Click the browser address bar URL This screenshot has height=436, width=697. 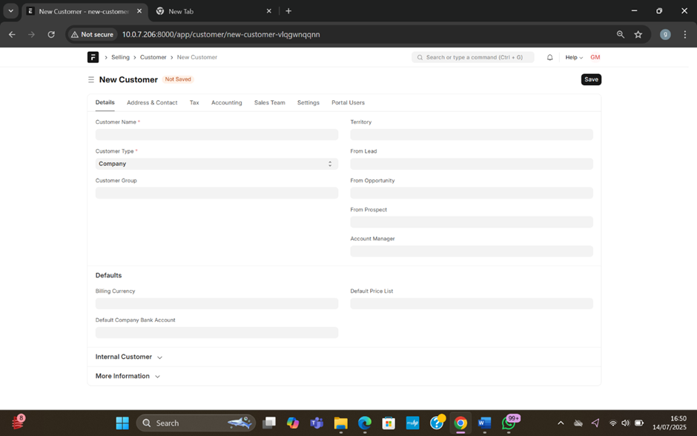pos(221,35)
